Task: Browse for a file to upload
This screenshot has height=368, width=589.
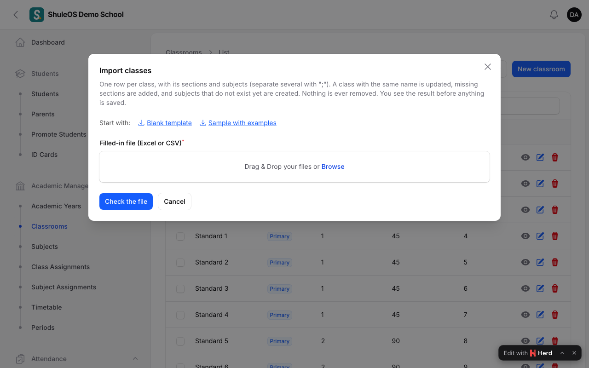Action: (x=333, y=167)
